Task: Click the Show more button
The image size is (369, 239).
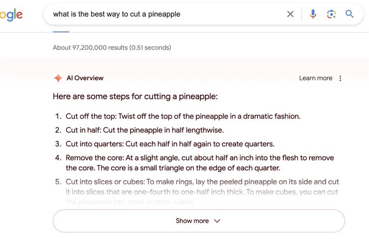Action: (x=199, y=221)
